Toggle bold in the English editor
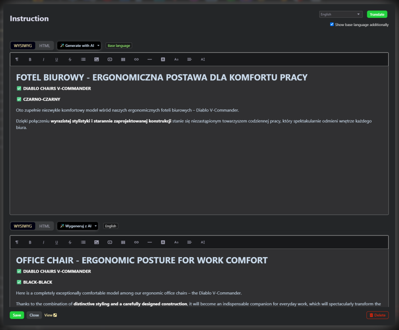This screenshot has height=330, width=399. pyautogui.click(x=30, y=242)
